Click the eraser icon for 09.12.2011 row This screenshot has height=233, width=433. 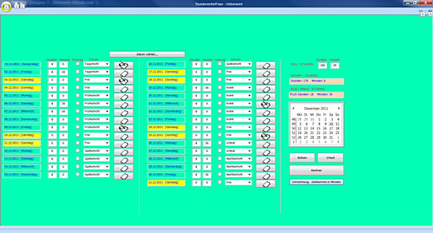123,128
